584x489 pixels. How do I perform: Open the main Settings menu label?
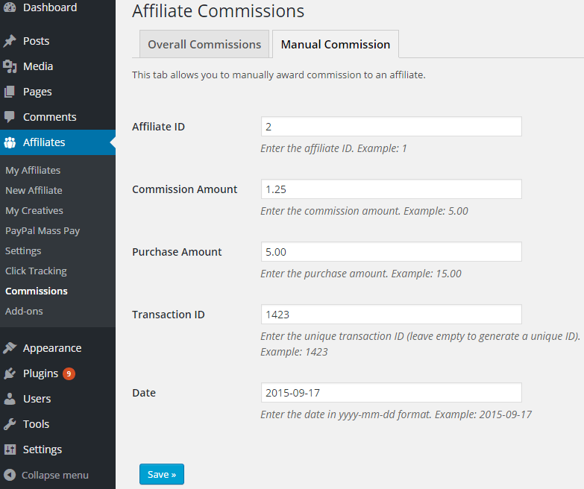pos(43,449)
